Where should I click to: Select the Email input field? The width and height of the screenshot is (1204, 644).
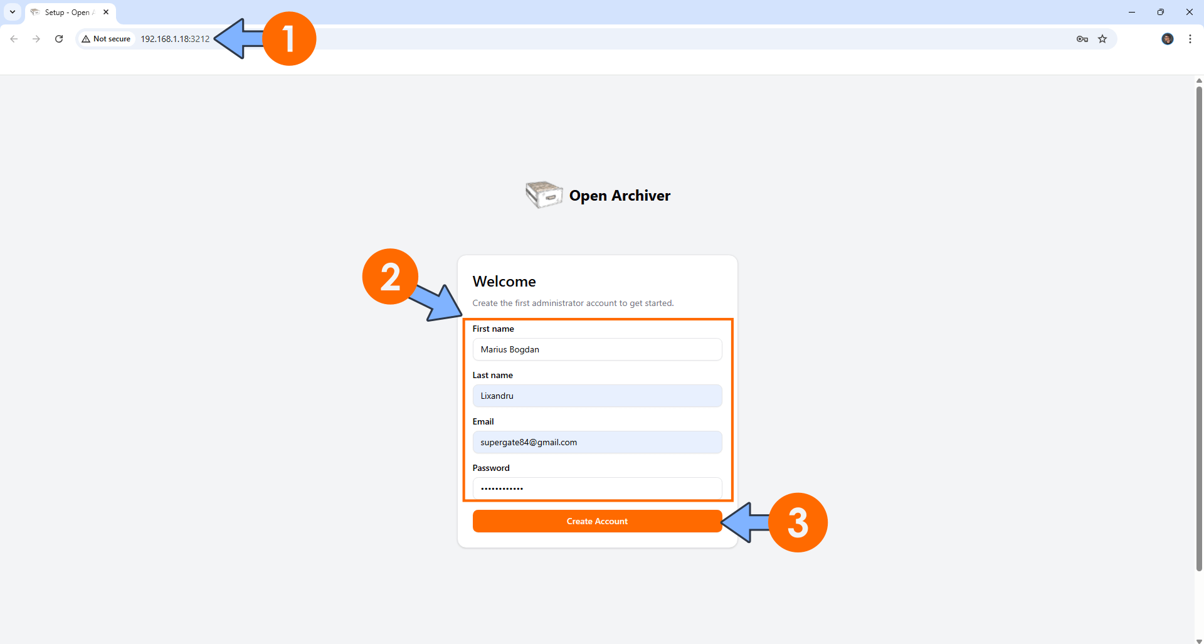[x=596, y=442]
